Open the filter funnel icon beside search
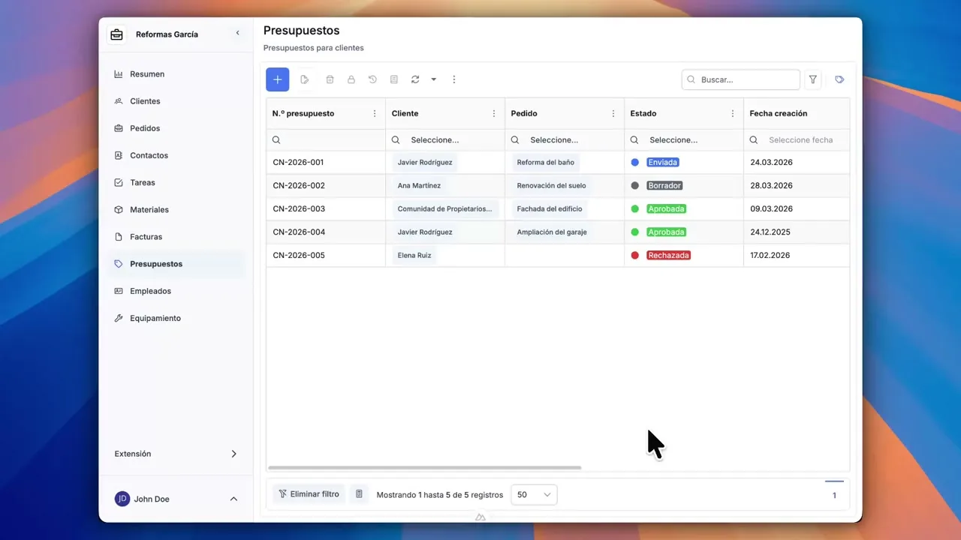The width and height of the screenshot is (961, 540). pos(813,79)
